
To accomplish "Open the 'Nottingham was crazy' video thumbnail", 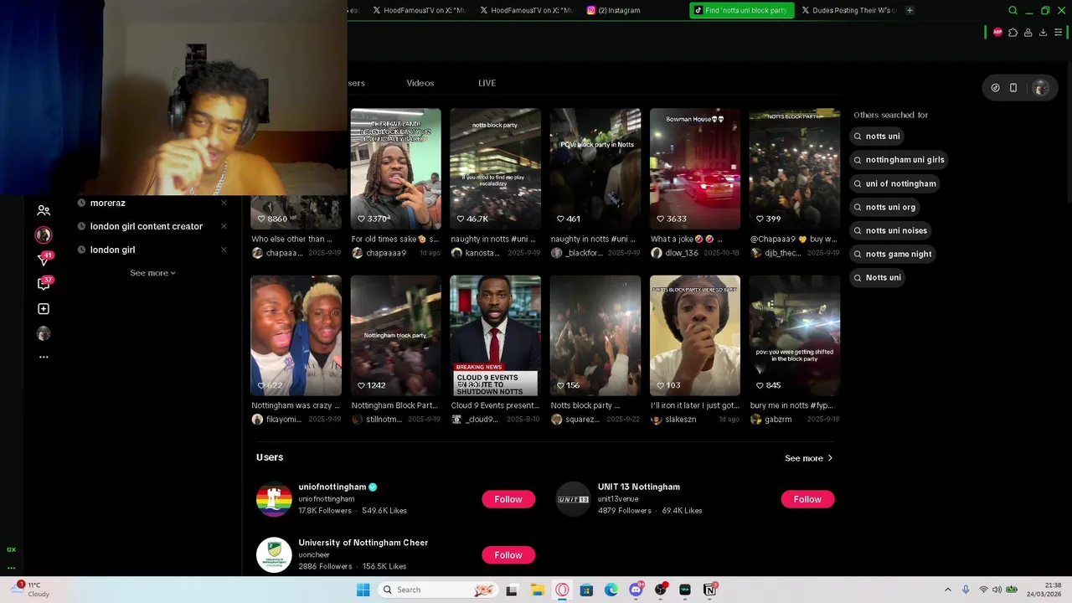I will pyautogui.click(x=296, y=336).
